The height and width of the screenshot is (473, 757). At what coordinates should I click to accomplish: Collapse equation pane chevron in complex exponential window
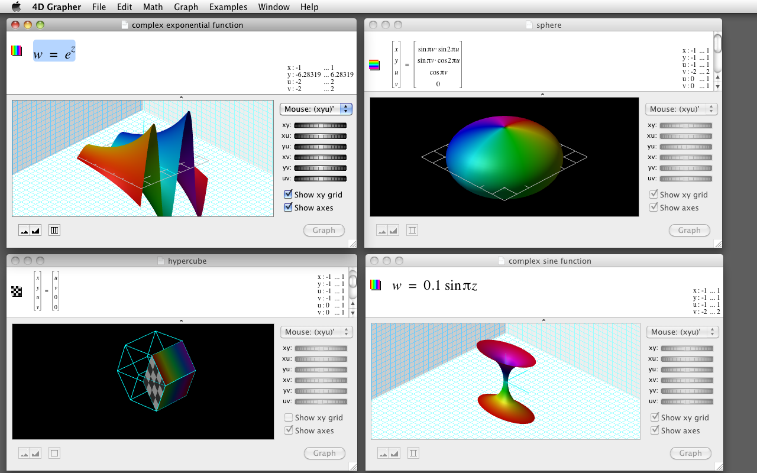tap(181, 96)
